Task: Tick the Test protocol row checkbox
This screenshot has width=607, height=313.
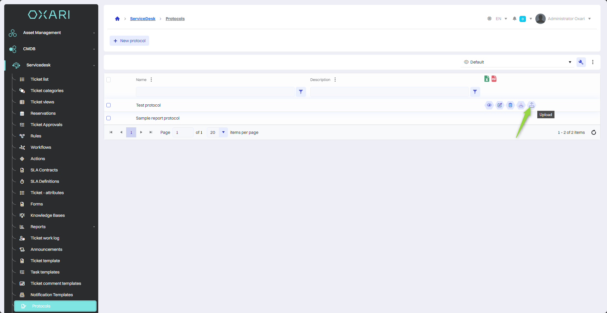Action: click(109, 105)
